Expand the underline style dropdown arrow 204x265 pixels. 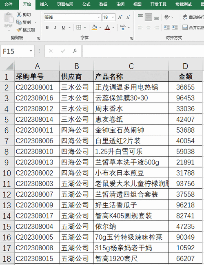[x=70, y=27]
